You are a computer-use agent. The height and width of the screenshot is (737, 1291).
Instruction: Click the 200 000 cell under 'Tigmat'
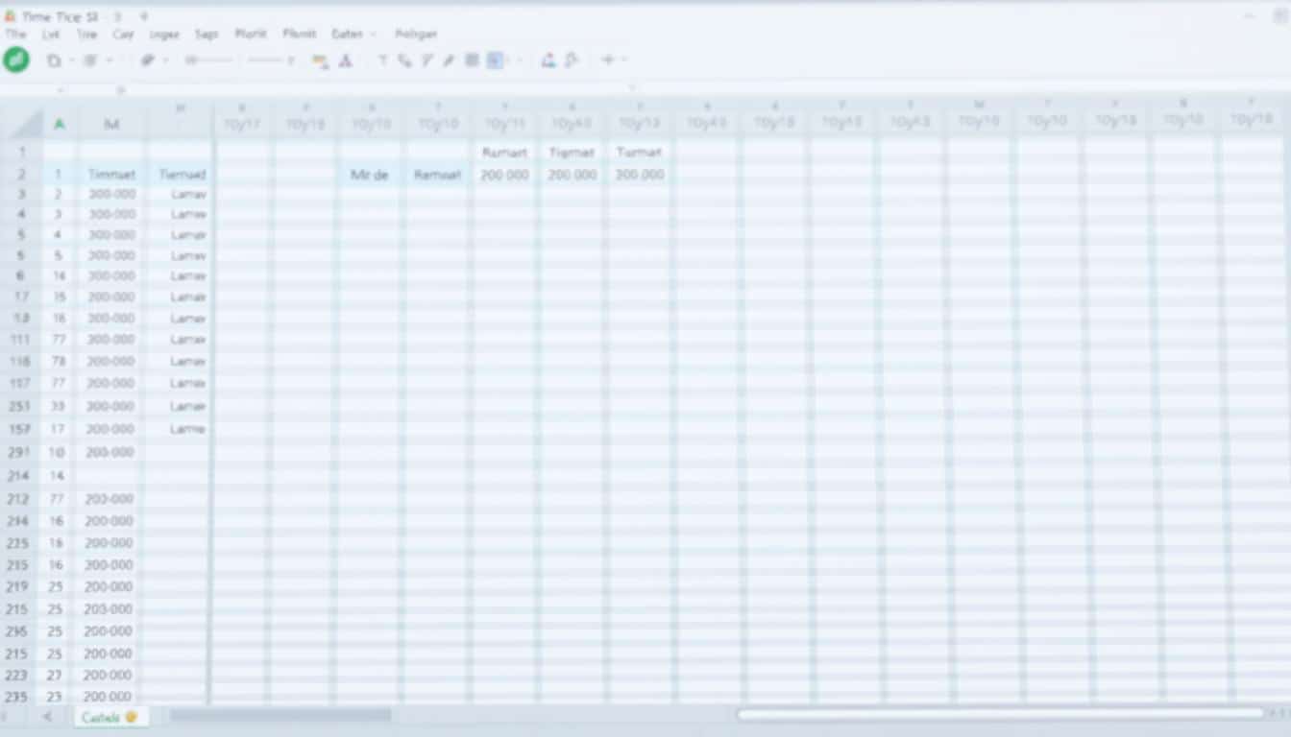(x=572, y=175)
